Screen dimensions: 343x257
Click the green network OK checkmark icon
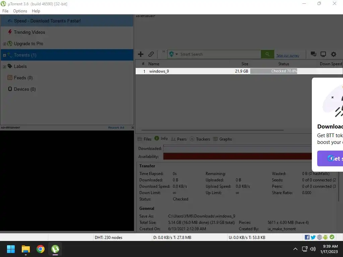[x=332, y=237]
